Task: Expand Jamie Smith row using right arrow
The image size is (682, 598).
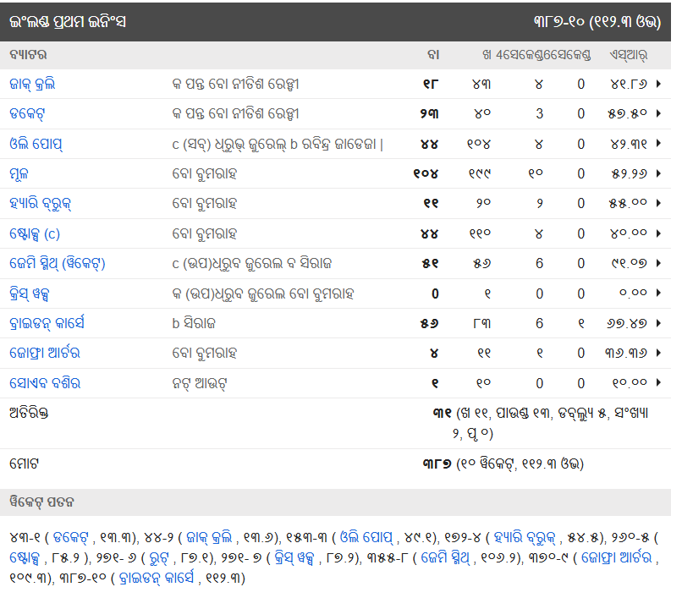Action: click(x=659, y=263)
